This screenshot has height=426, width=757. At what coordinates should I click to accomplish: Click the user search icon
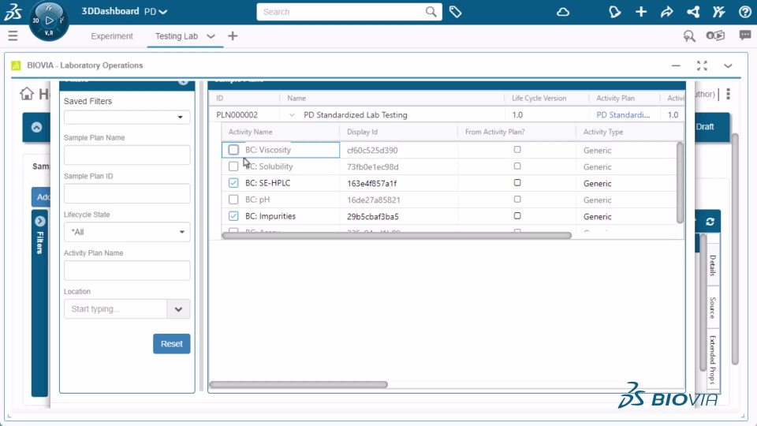pos(689,36)
